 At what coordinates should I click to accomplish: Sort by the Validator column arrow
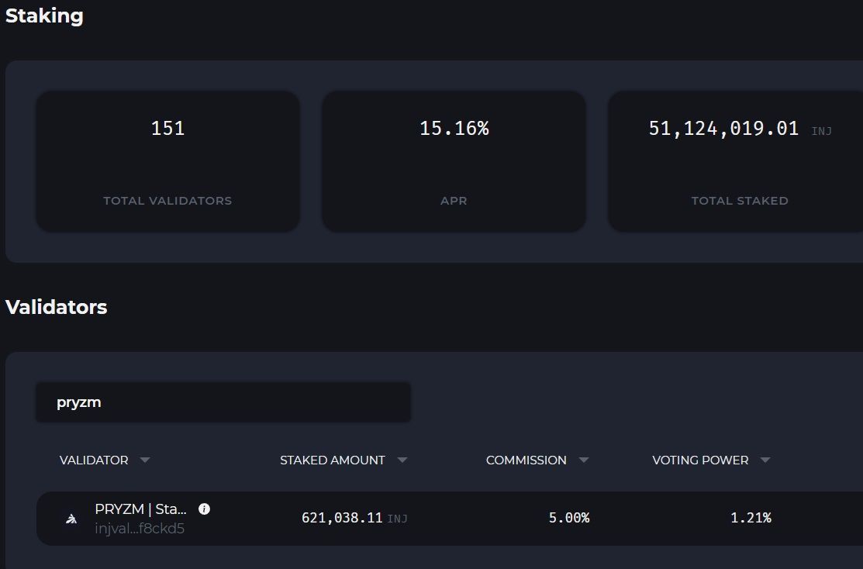pos(145,460)
